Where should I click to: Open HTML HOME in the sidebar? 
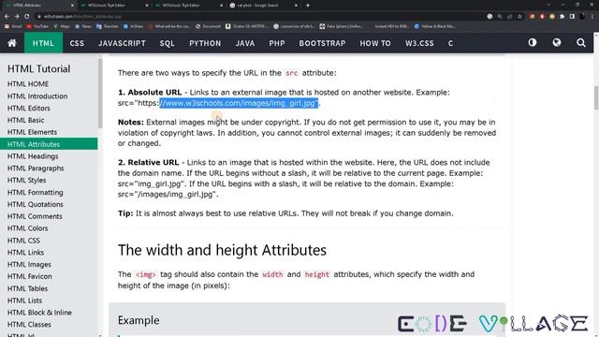(x=49, y=83)
